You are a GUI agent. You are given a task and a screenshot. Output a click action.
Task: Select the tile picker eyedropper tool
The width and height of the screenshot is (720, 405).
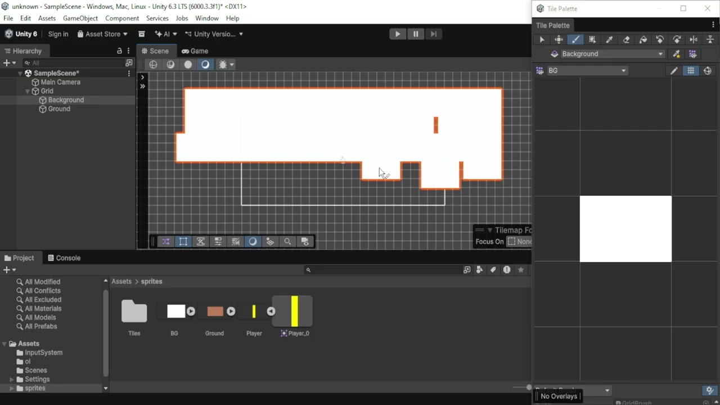pyautogui.click(x=609, y=39)
